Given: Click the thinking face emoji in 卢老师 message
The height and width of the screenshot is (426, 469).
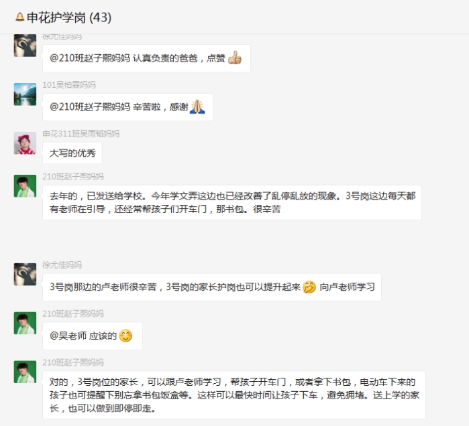Looking at the screenshot, I should 309,287.
